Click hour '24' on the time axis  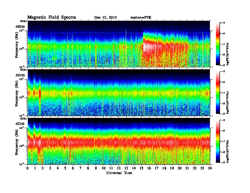210,168
